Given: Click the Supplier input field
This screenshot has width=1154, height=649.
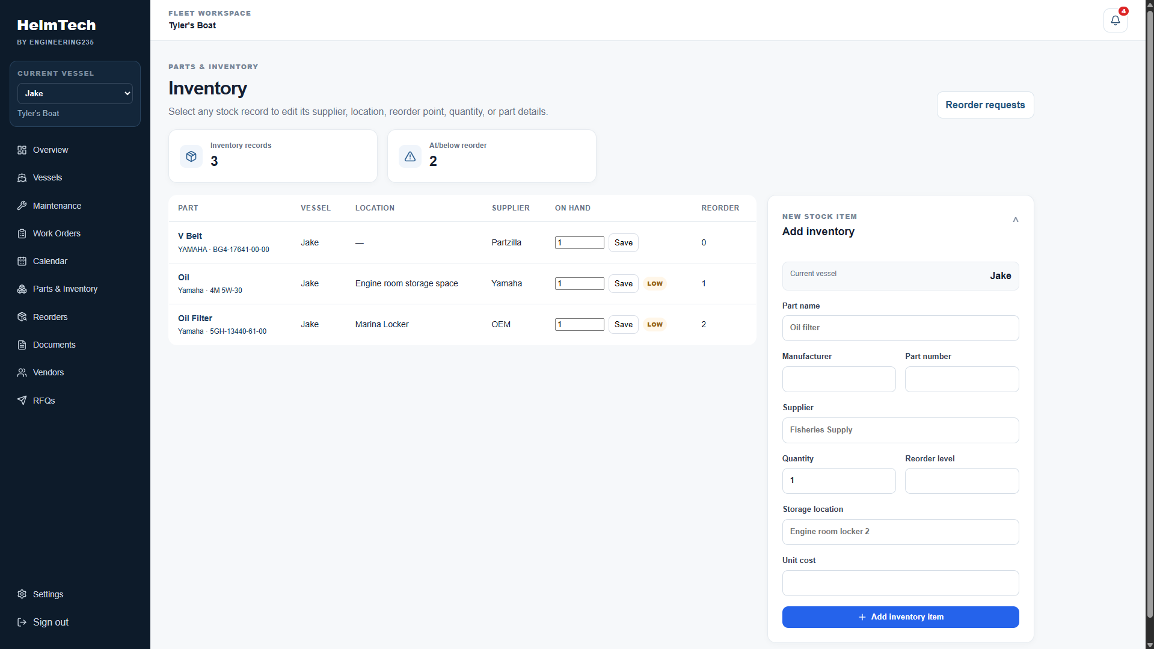Looking at the screenshot, I should (900, 430).
